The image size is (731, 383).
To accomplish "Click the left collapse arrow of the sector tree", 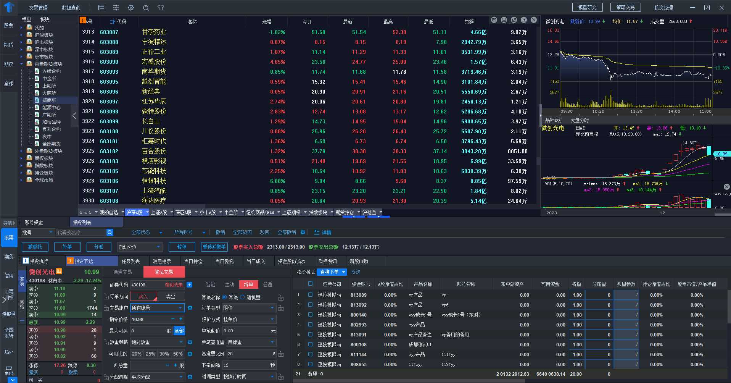I will point(74,116).
